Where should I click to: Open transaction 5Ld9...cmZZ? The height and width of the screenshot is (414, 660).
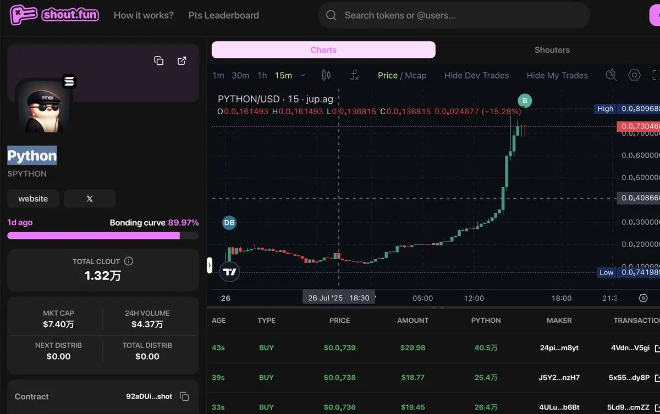point(629,407)
